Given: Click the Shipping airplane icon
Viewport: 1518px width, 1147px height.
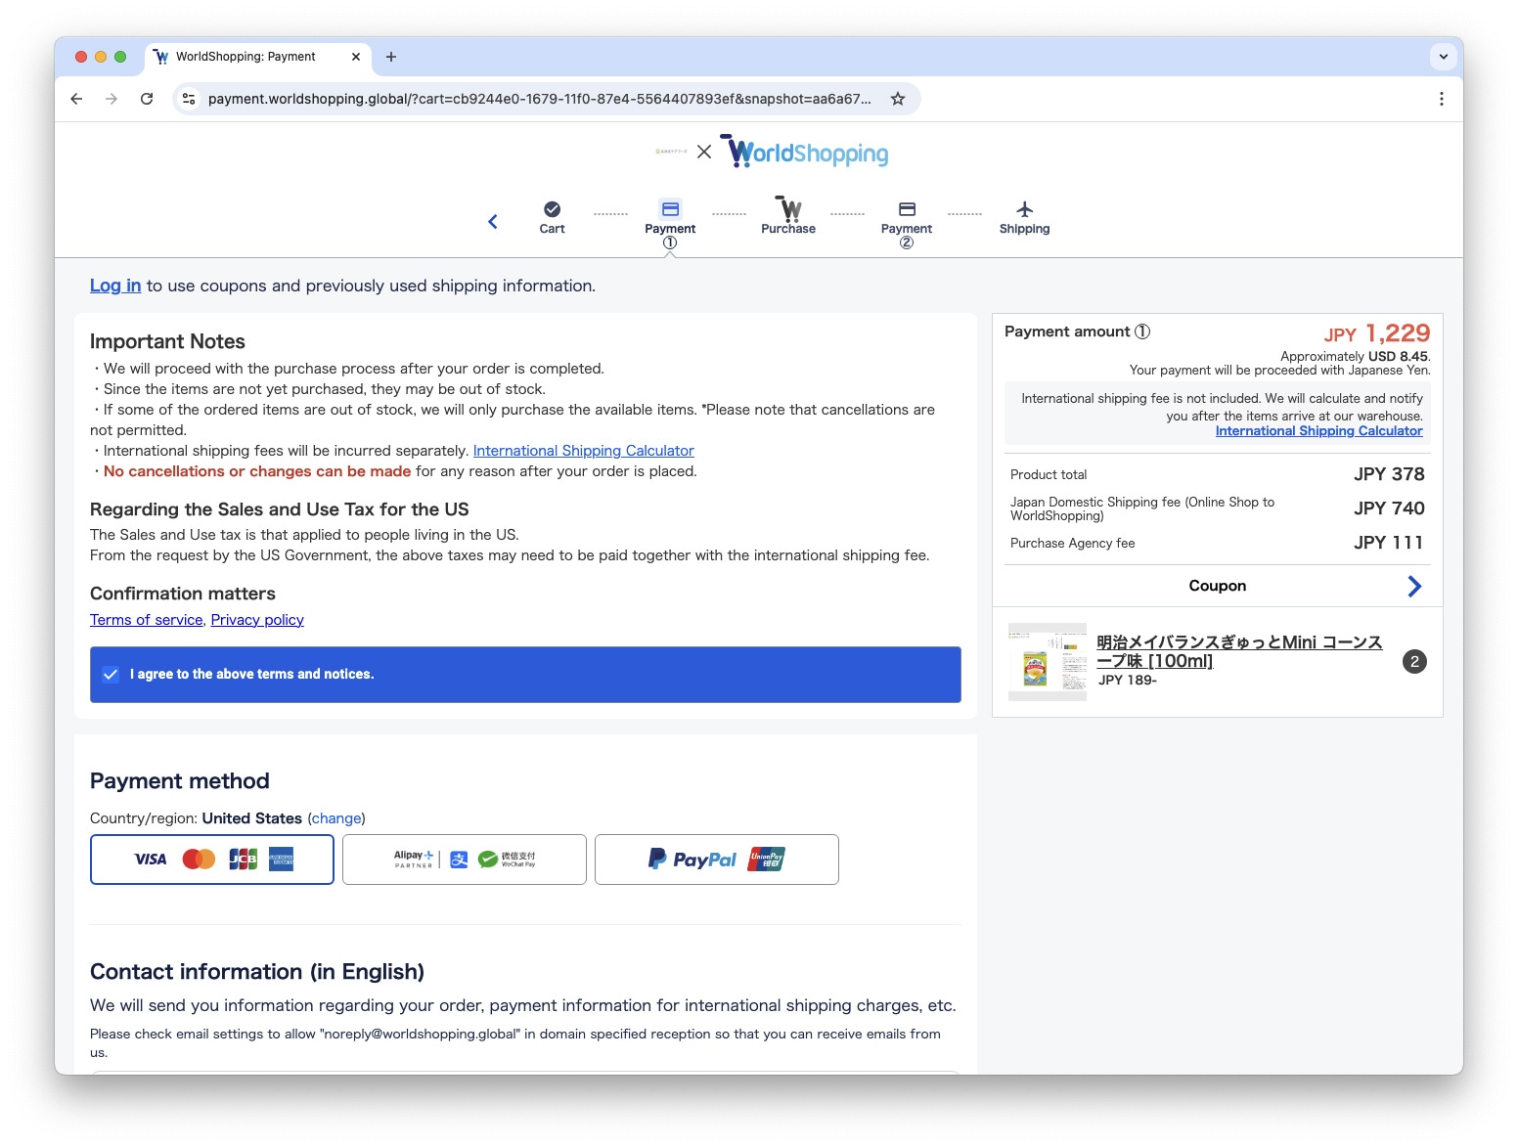Looking at the screenshot, I should [x=1024, y=209].
